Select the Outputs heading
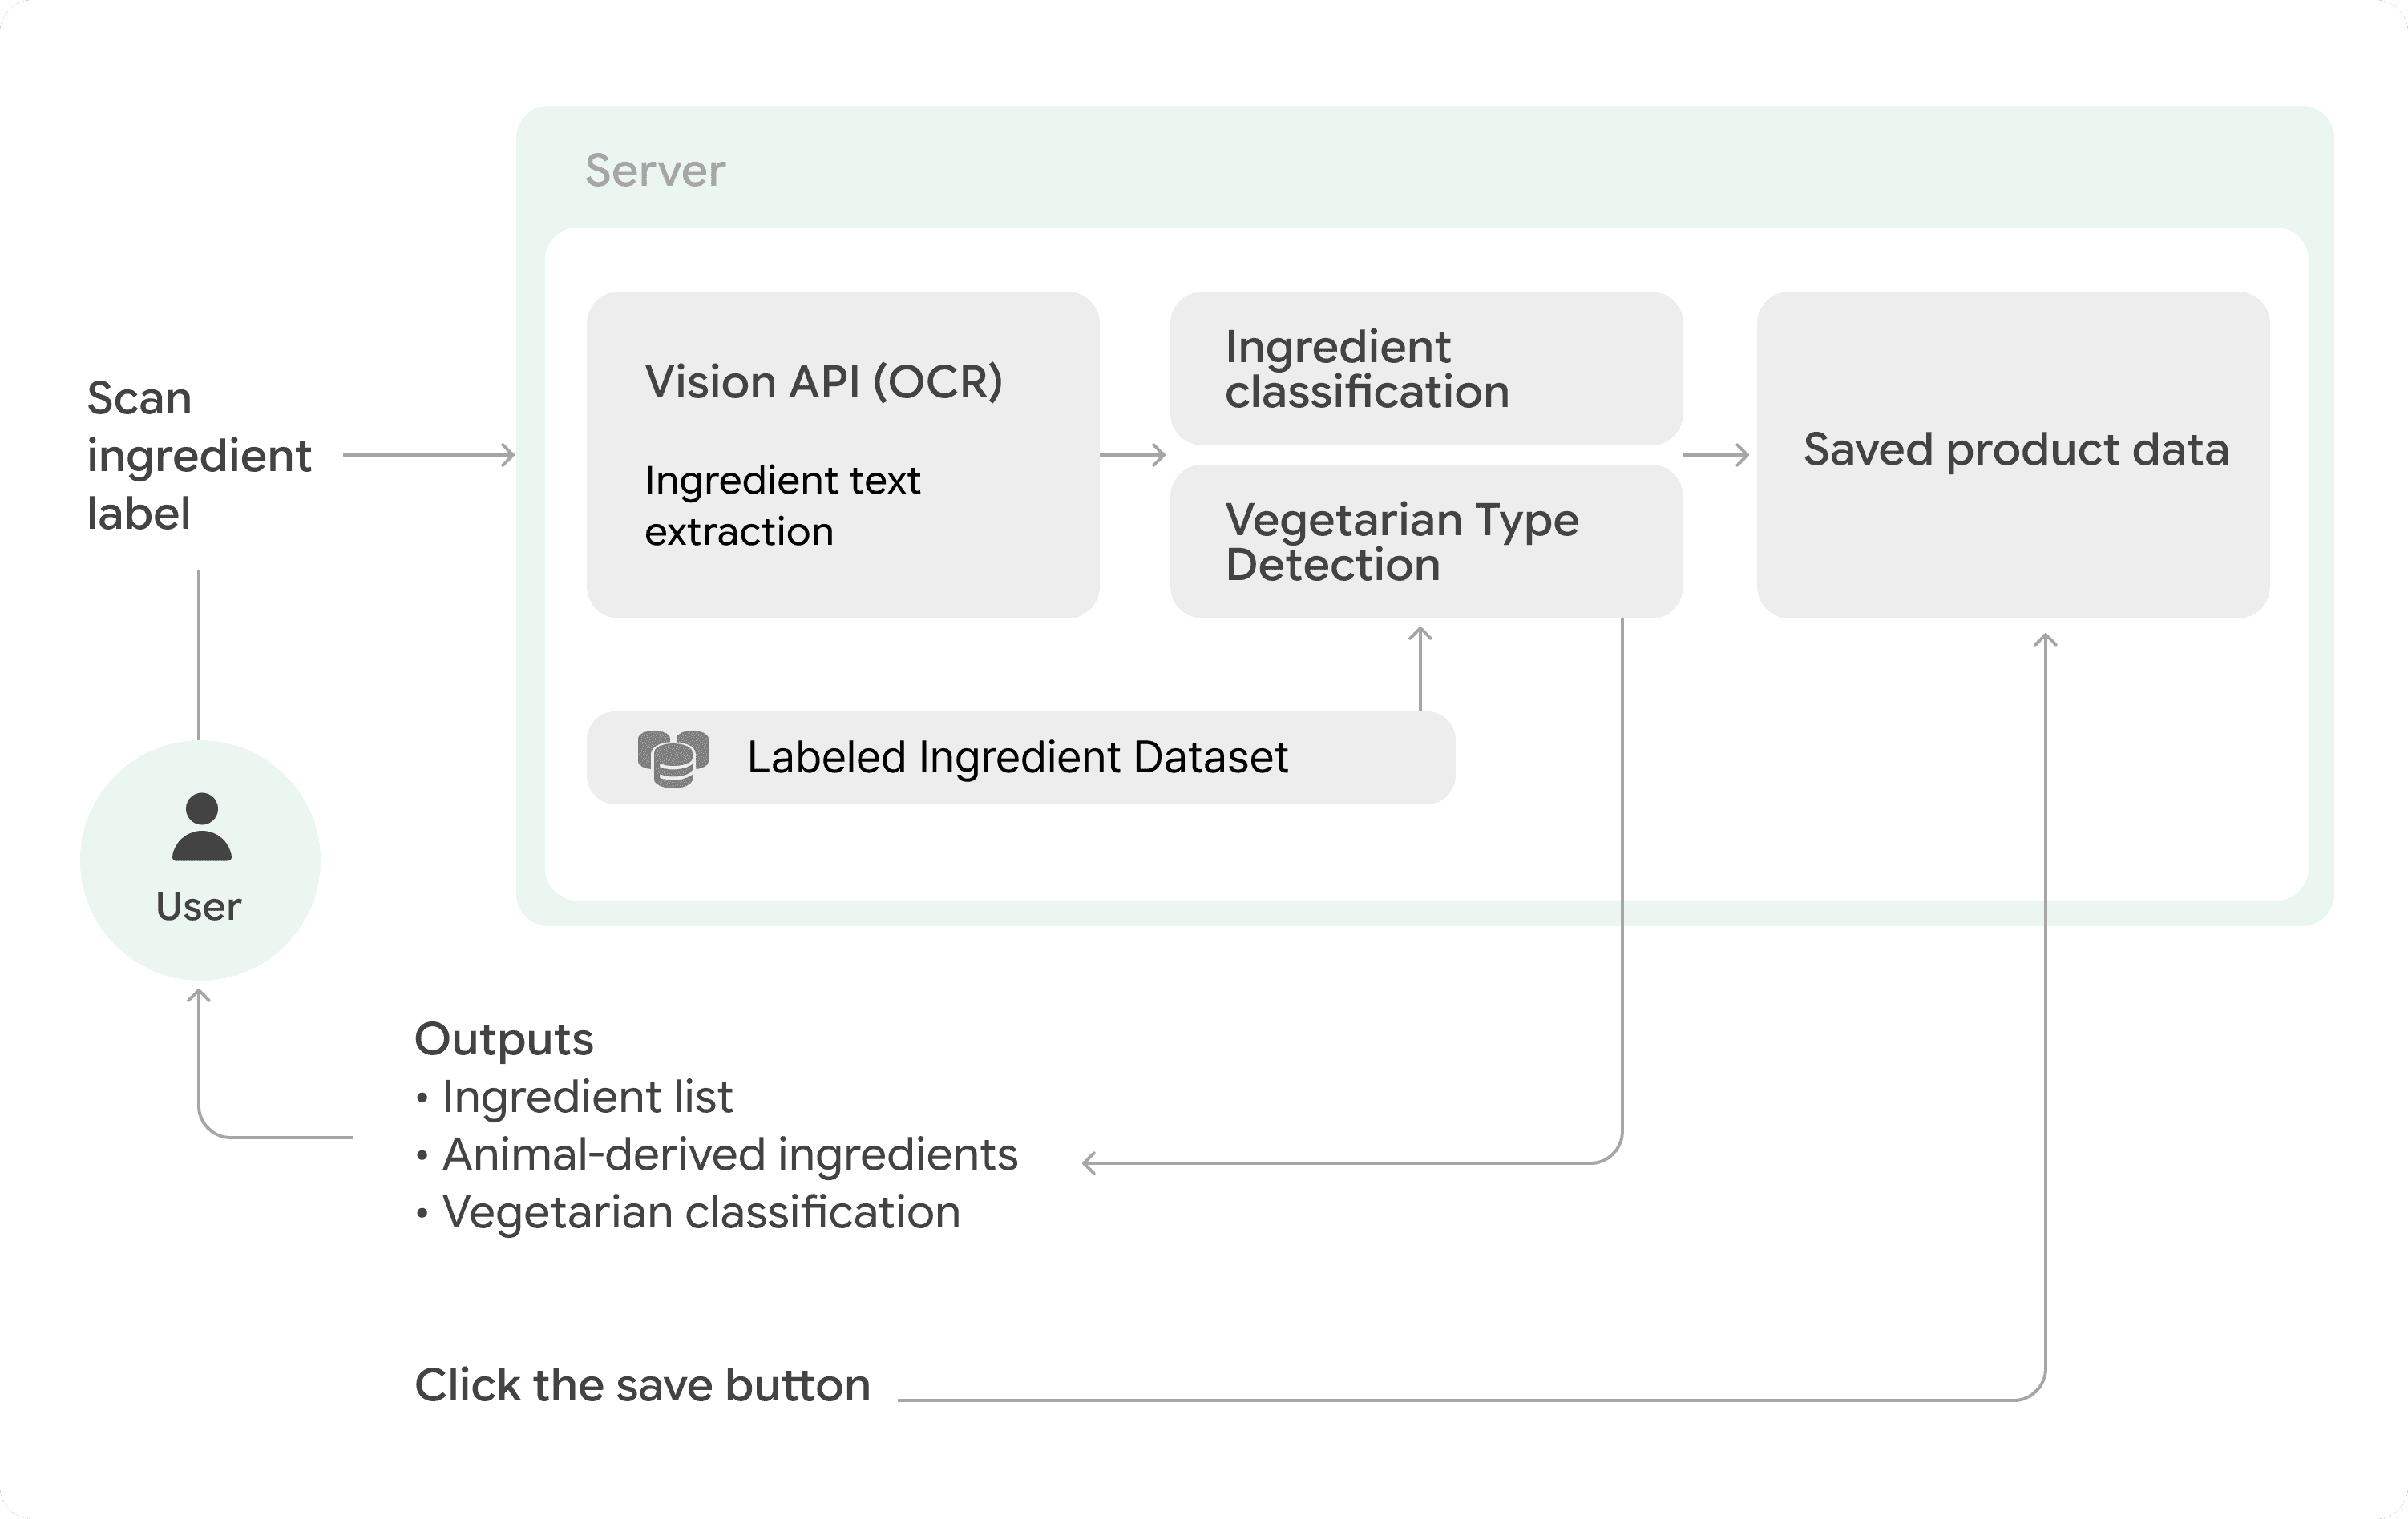This screenshot has width=2408, height=1519. pyautogui.click(x=504, y=1039)
